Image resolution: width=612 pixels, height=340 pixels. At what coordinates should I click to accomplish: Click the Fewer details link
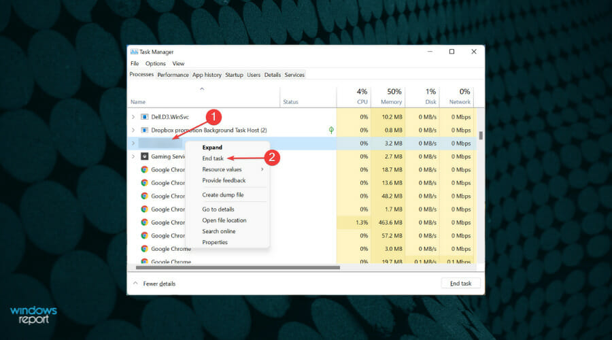pos(159,284)
